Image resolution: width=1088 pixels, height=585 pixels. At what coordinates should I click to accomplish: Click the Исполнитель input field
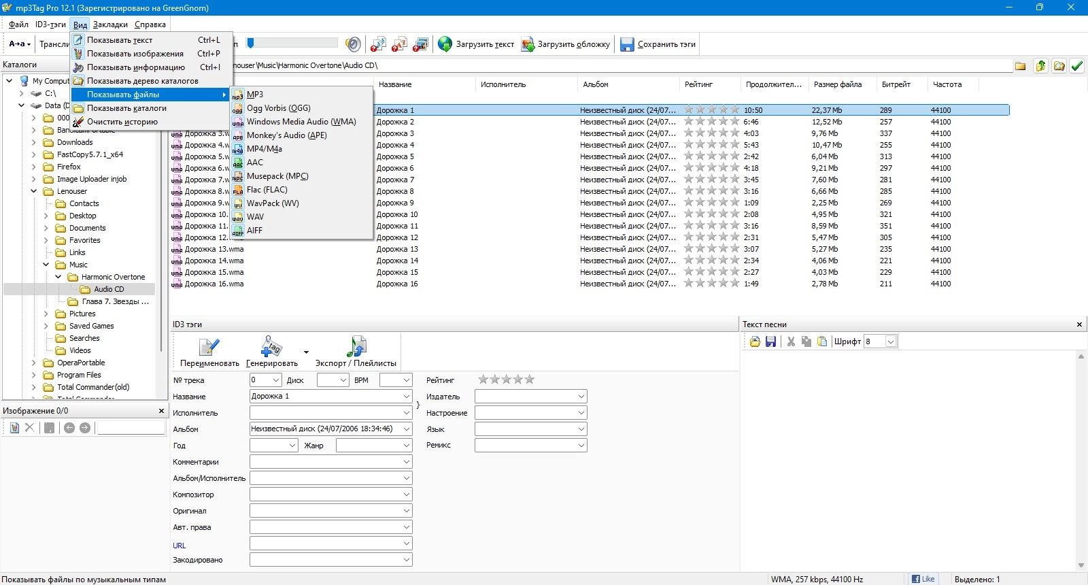[330, 413]
